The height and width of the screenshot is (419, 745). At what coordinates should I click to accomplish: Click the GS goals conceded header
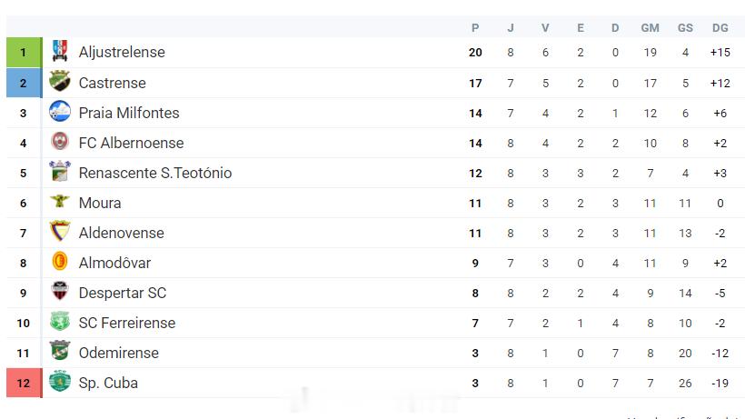(685, 28)
